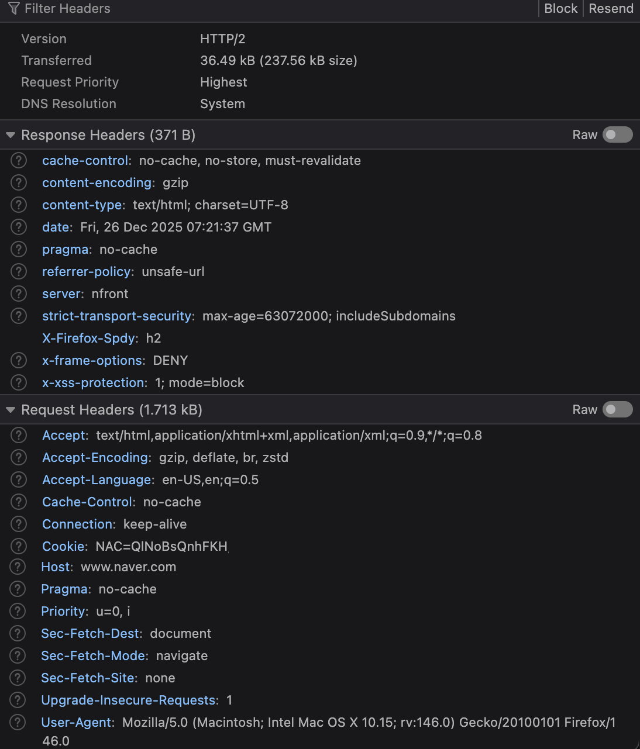
Task: Enable Raw toggle for Request Headers
Action: 618,410
